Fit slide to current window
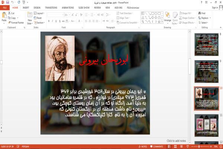Screen dimensions: 223x149 221,146
